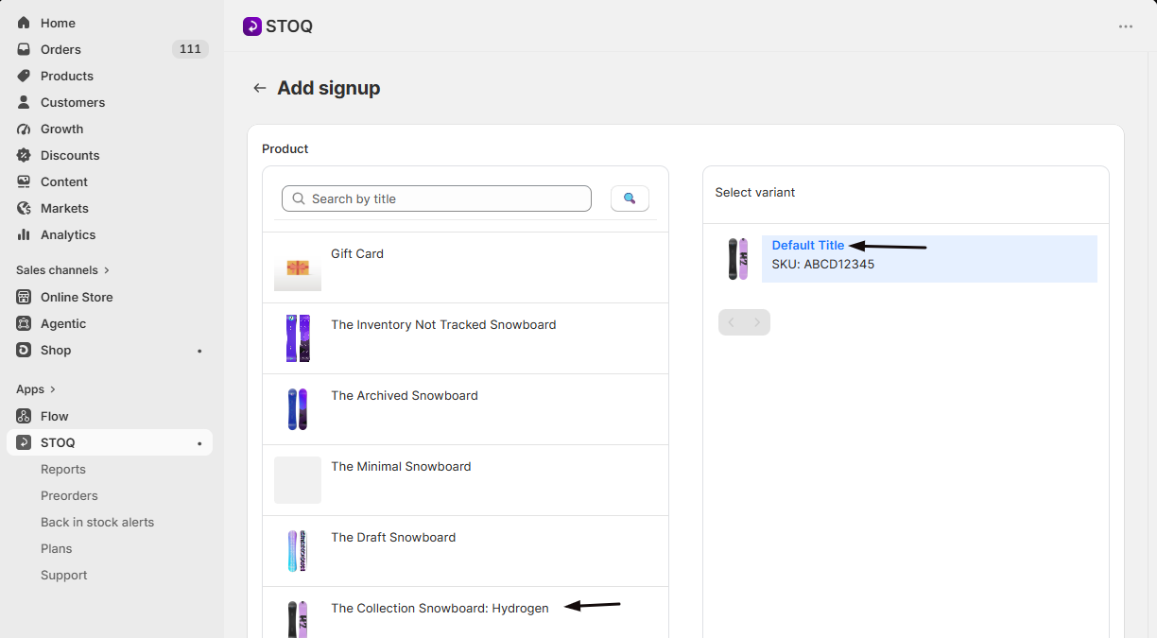Viewport: 1157px width, 638px height.
Task: Select the Default Title variant
Action: (808, 245)
